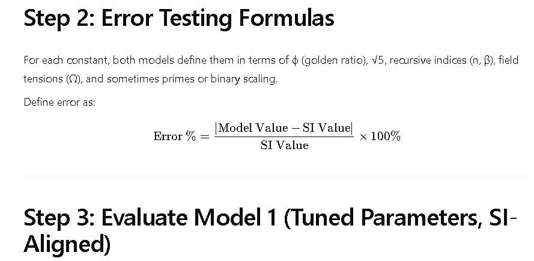
Task: Click 'Error %' in the formula
Action: pos(175,137)
